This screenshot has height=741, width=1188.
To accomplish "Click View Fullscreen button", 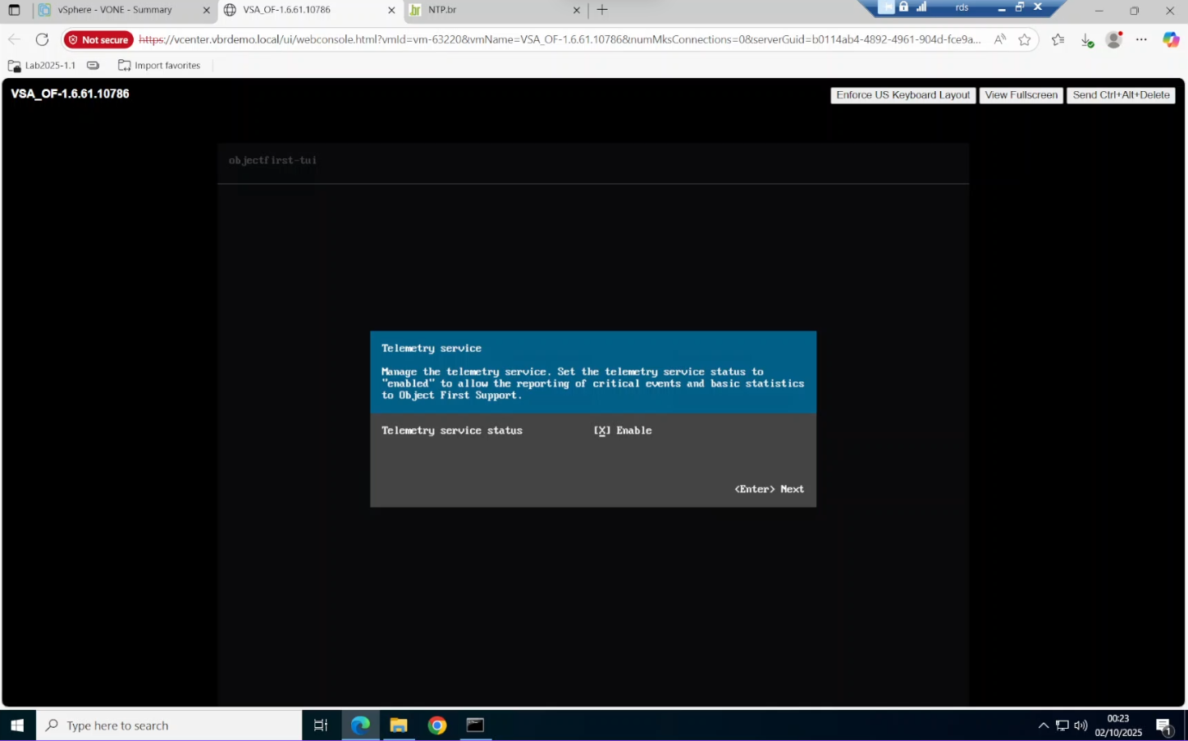I will (x=1021, y=95).
